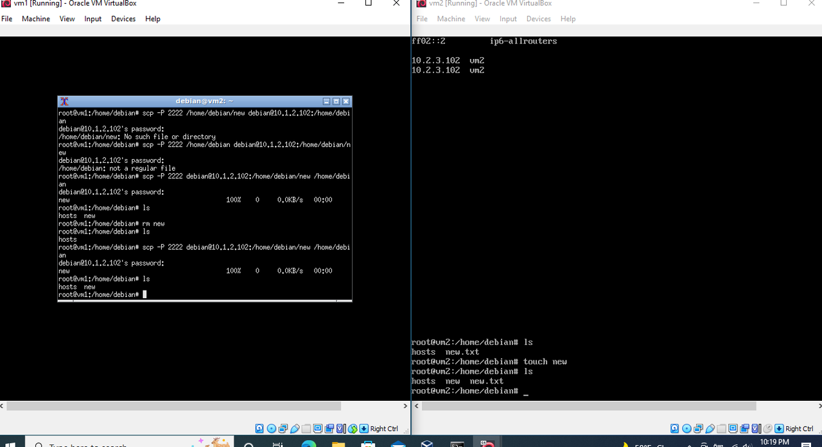The image size is (822, 447).
Task: Click the xterm cursor prompt line
Action: [103, 294]
